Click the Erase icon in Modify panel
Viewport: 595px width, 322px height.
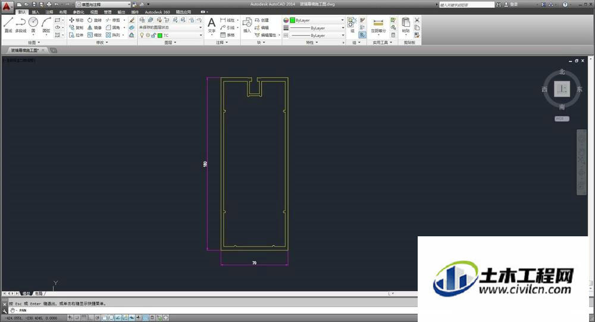point(131,20)
